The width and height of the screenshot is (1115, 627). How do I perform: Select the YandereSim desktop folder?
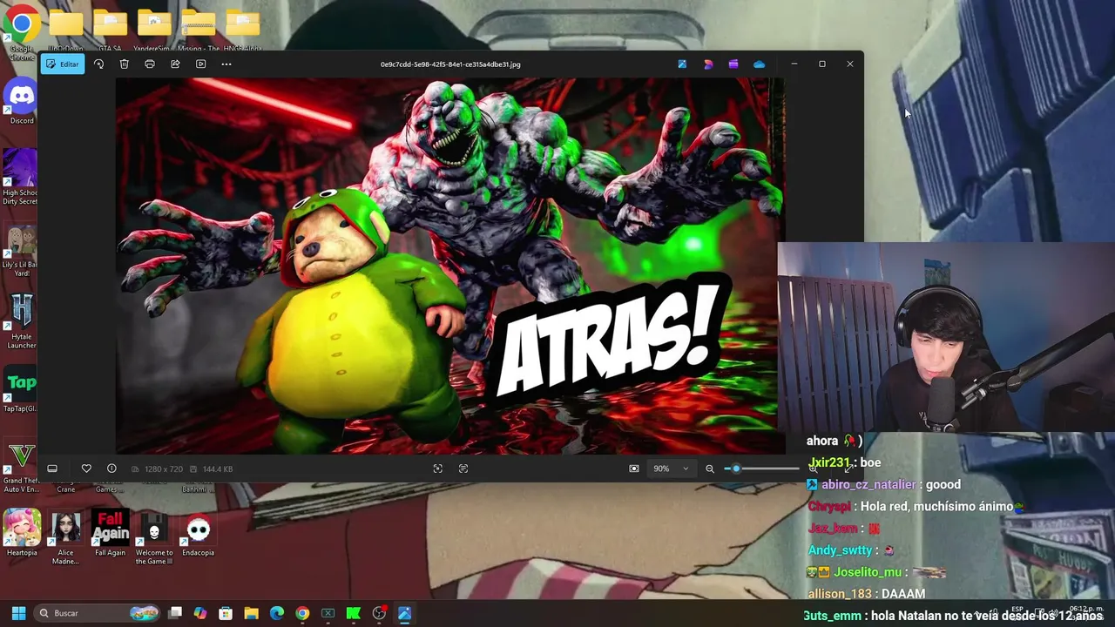[154, 30]
